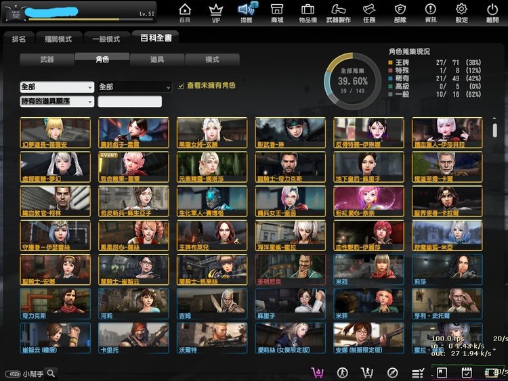The image size is (508, 381).
Task: Click the 王牌 yellow legend swatch
Action: tap(390, 62)
